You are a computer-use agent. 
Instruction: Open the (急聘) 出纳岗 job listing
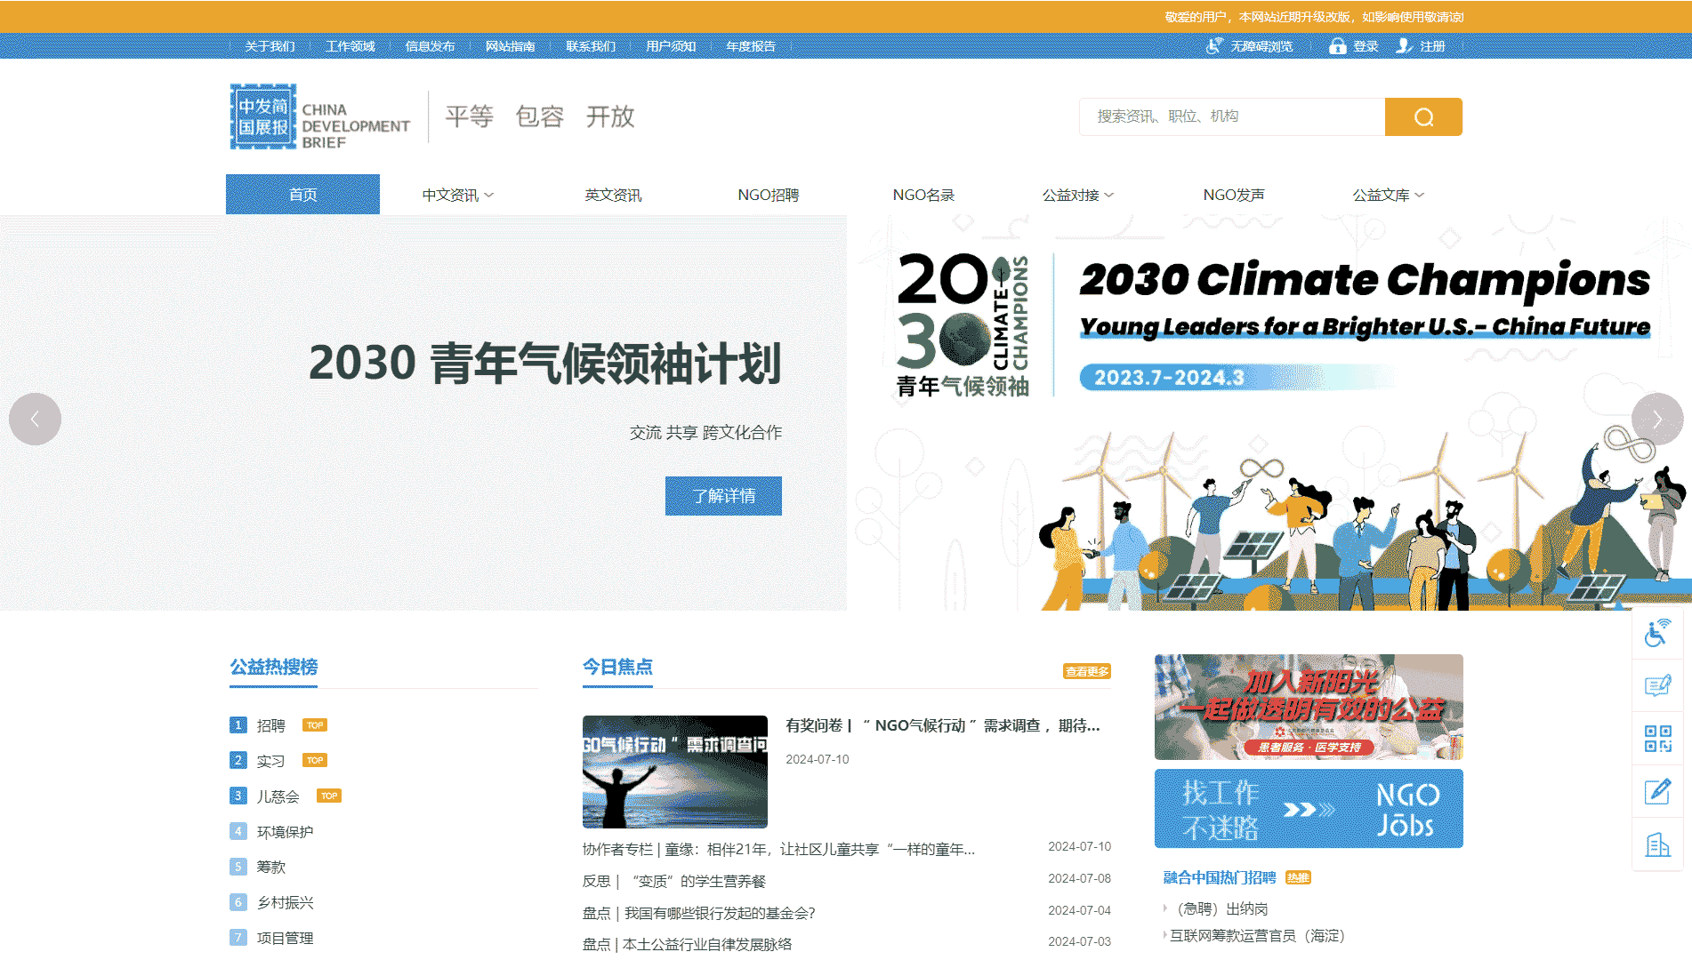pos(1222,908)
